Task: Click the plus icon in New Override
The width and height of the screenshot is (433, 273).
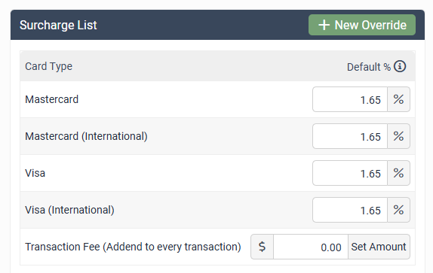Action: click(x=324, y=25)
